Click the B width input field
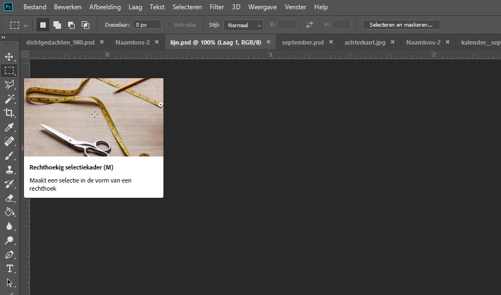This screenshot has height=295, width=501. click(287, 24)
